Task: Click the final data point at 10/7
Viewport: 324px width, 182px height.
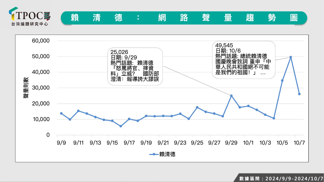Action: (299, 94)
